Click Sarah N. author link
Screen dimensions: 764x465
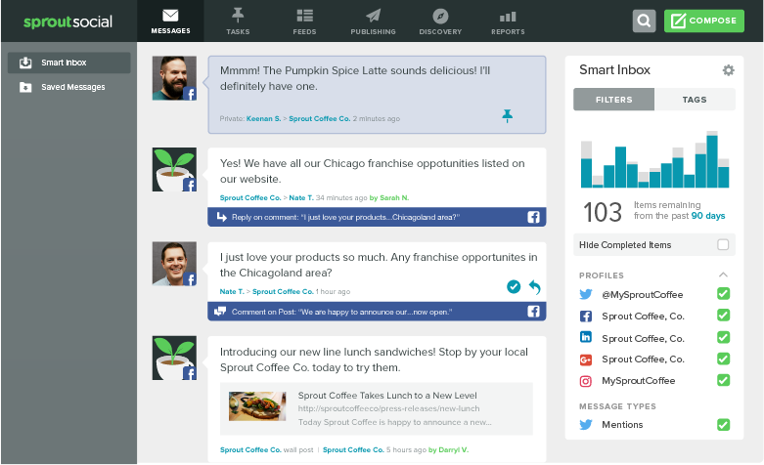coord(394,197)
